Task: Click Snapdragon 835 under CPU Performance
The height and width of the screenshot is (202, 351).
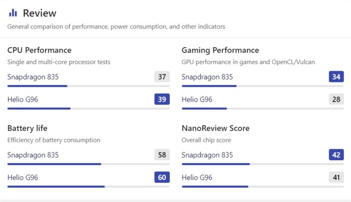Action: point(33,77)
